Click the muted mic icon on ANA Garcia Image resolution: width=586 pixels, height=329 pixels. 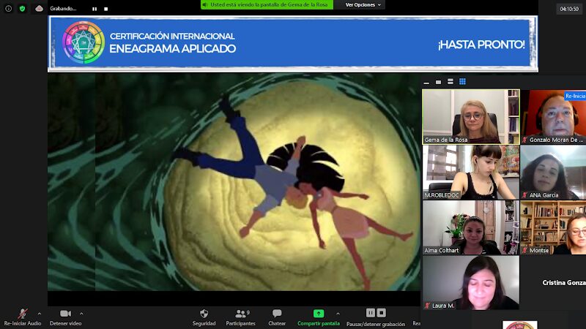(524, 195)
